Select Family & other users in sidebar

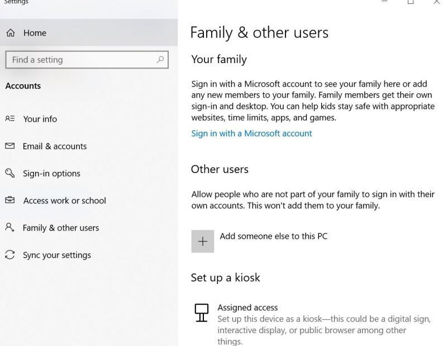tap(61, 228)
